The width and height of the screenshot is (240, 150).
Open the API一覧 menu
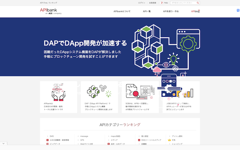[147, 11]
